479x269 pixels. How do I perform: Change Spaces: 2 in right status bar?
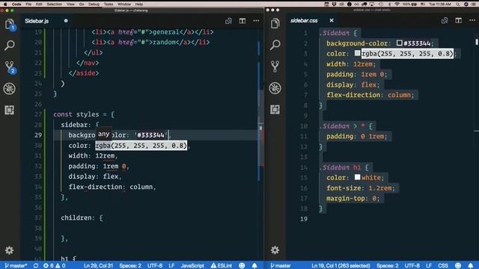pos(388,266)
